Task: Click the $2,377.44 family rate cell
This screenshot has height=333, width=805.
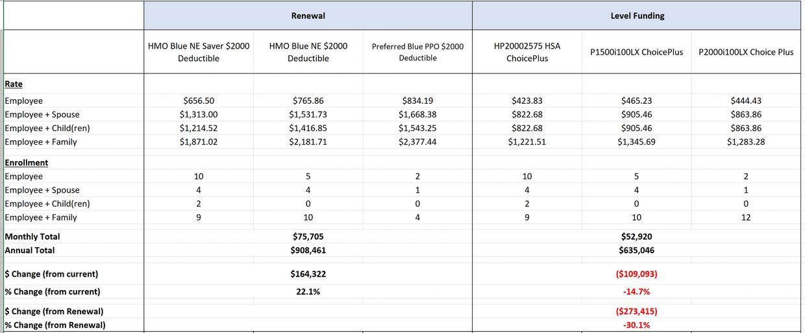Action: click(417, 142)
